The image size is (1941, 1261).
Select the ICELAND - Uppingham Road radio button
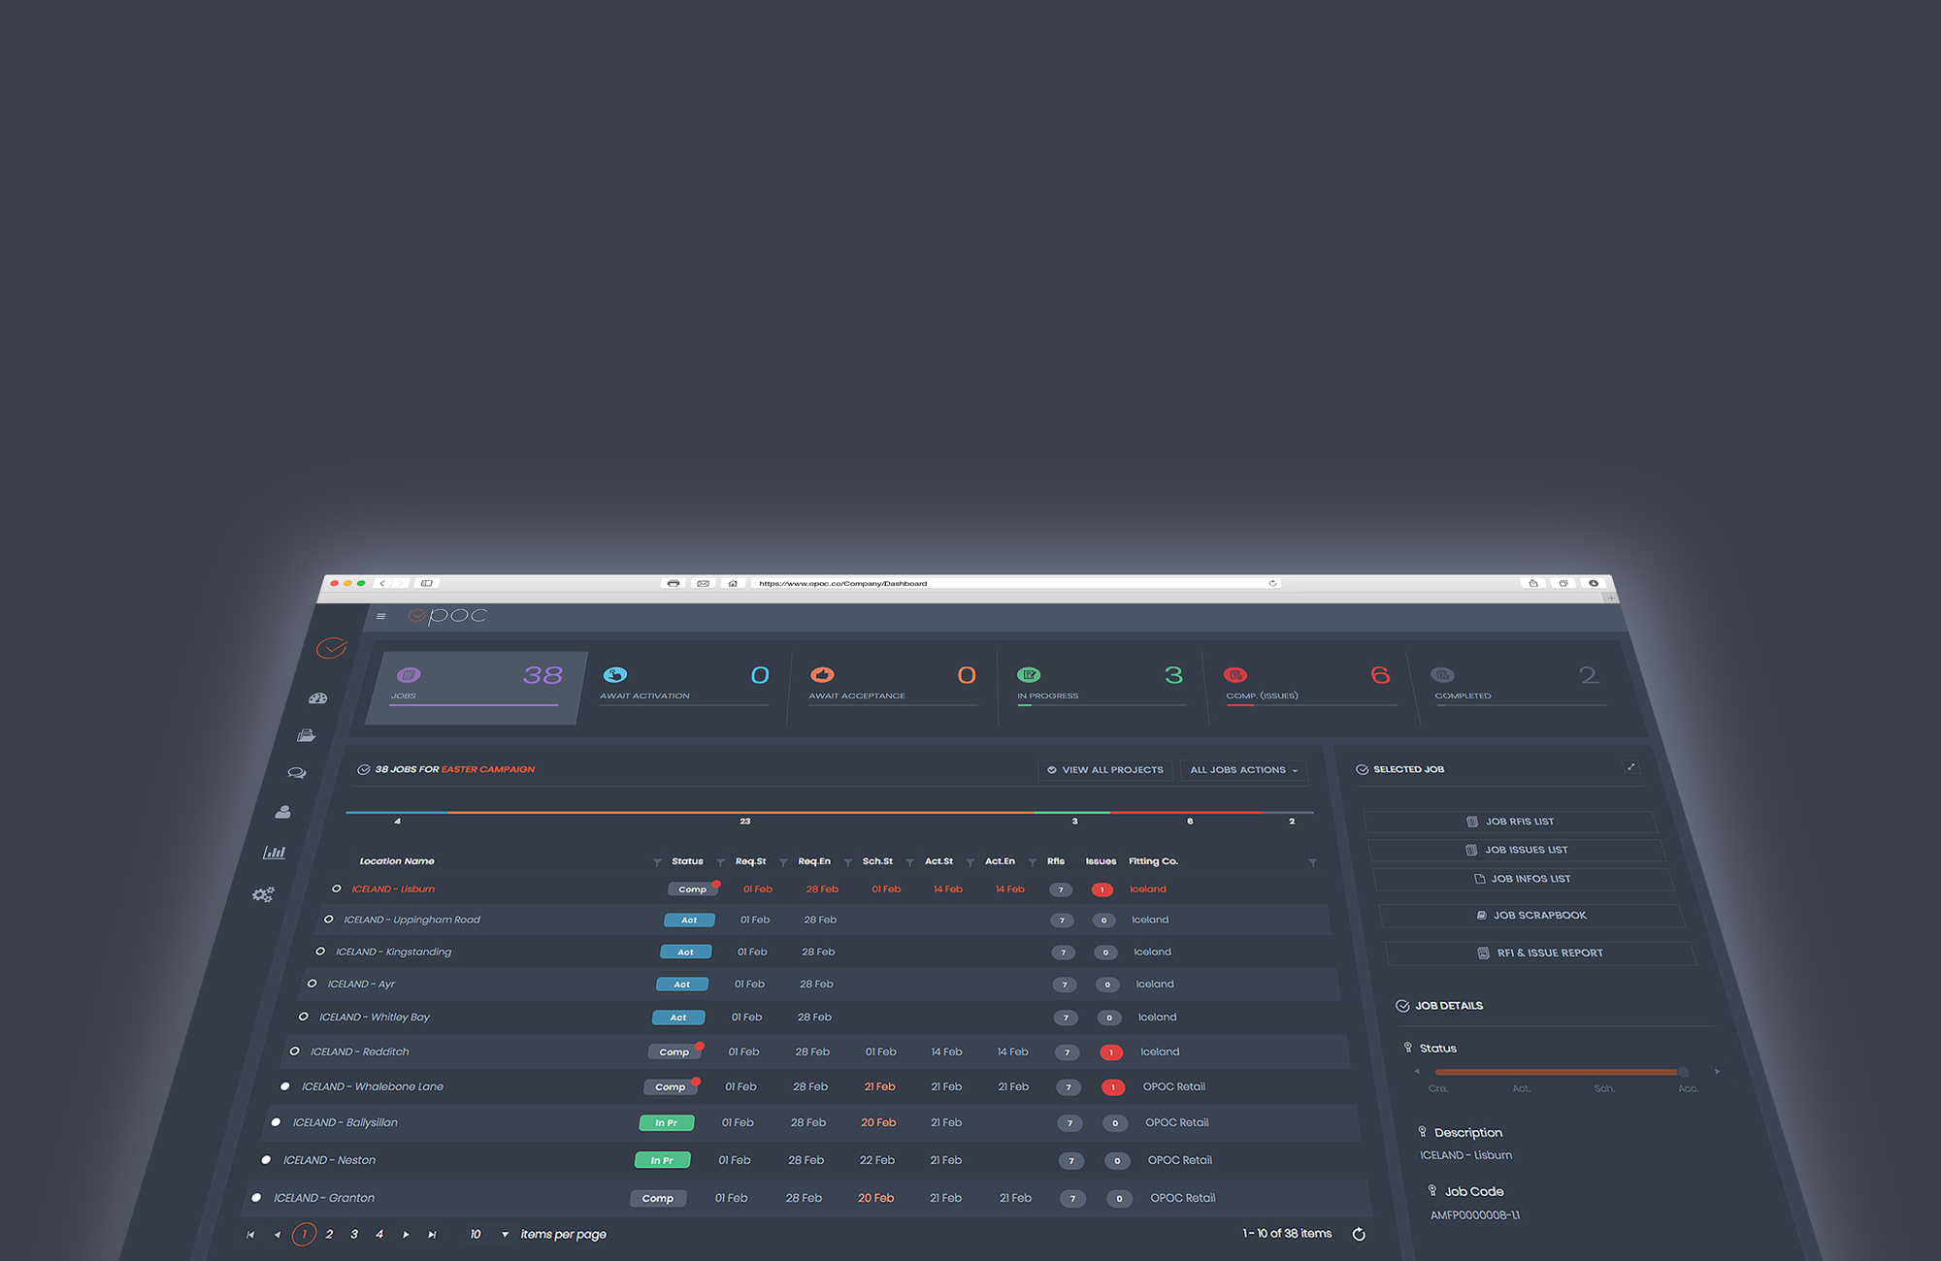tap(328, 920)
